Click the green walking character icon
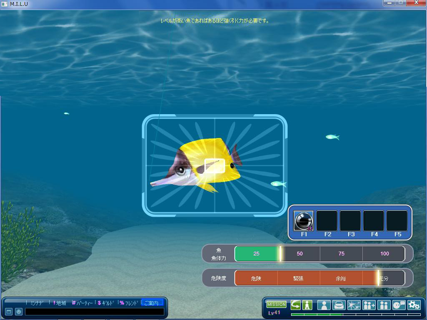 (x=307, y=305)
